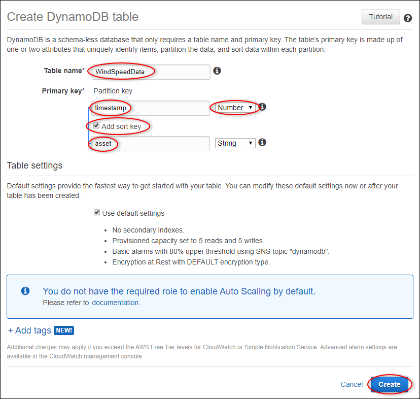Open the sort key String type dropdown
This screenshot has height=399, width=420.
(x=235, y=143)
